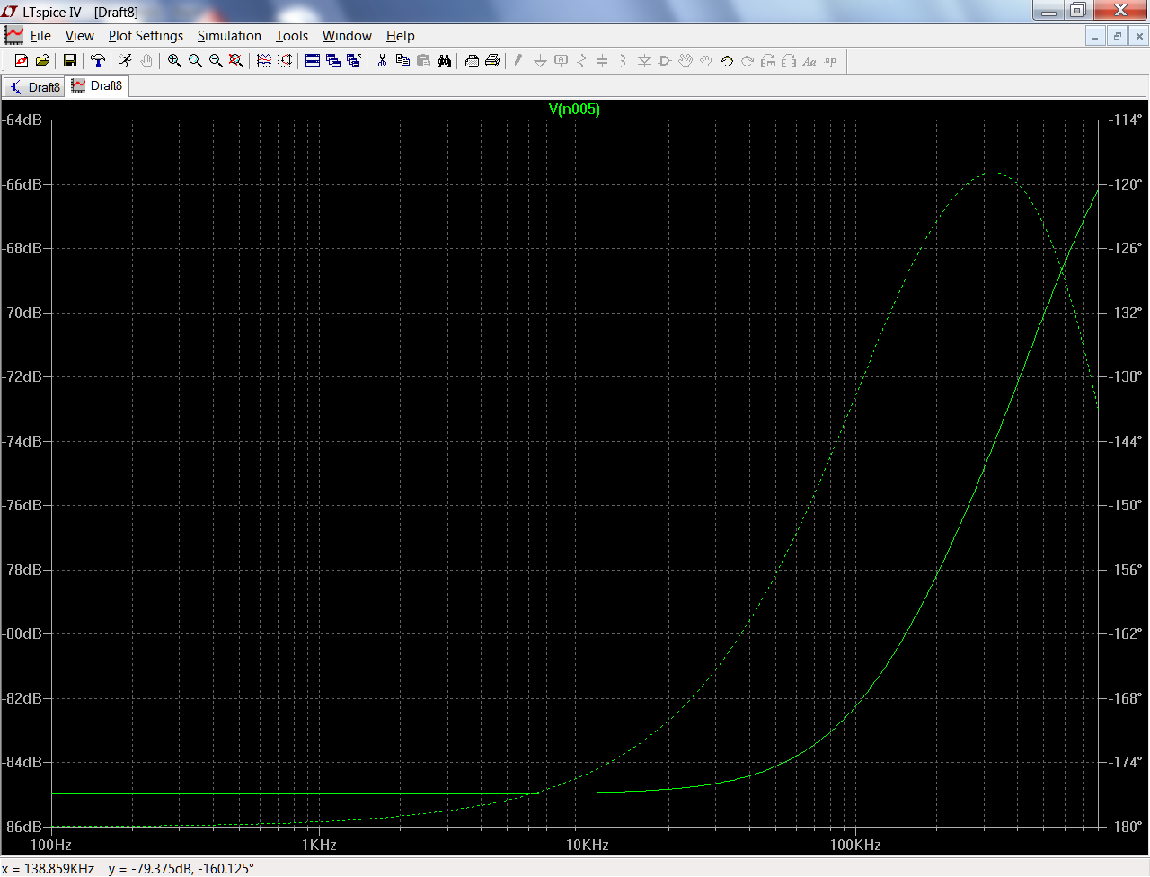This screenshot has height=877, width=1150.
Task: Click the Print Setup icon
Action: [x=472, y=60]
